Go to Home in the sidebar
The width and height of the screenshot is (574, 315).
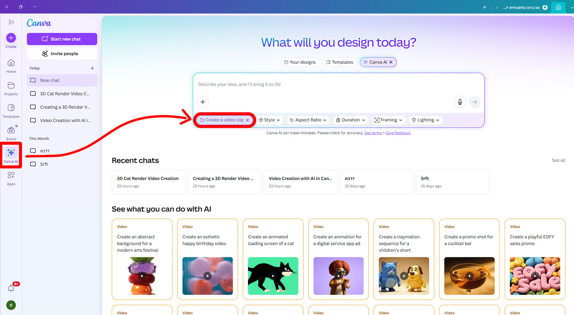(x=11, y=66)
